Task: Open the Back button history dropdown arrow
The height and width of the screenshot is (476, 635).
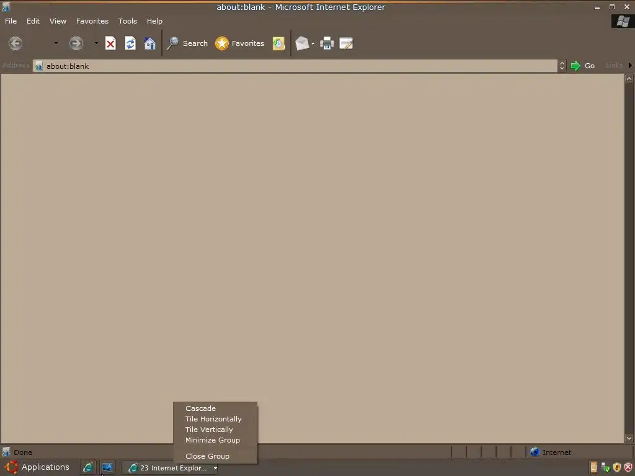Action: pyautogui.click(x=56, y=43)
